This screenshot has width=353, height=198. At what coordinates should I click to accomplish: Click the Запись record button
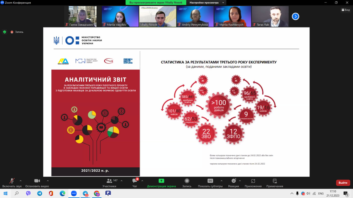pyautogui.click(x=187, y=183)
